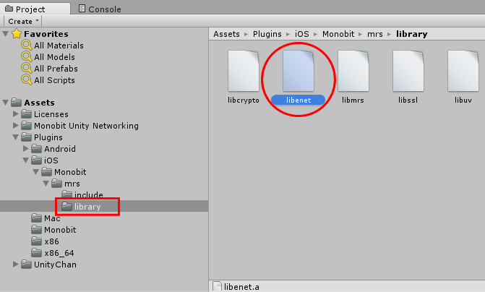Select the libenet library file
The width and height of the screenshot is (485, 292).
[x=299, y=71]
